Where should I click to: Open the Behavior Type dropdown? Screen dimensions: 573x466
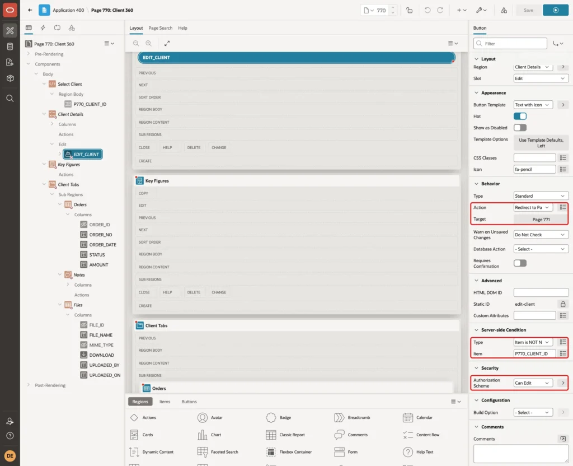[x=541, y=196]
